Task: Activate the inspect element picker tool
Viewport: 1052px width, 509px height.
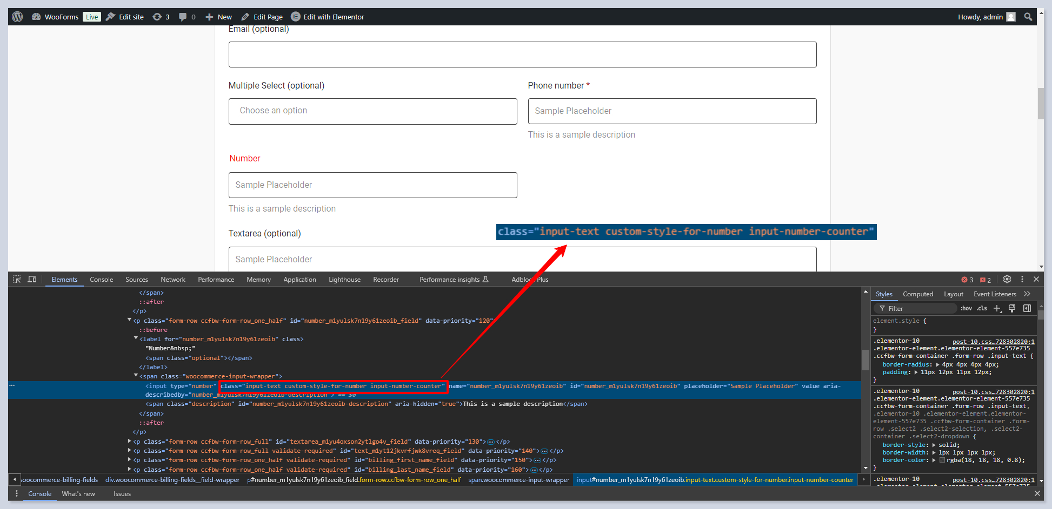Action: 17,279
